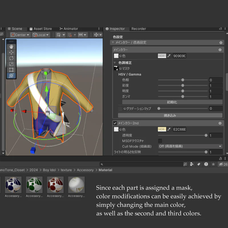The height and width of the screenshot is (228, 228).
Task: Open the Cull Mode dropdown
Action: (x=190, y=146)
